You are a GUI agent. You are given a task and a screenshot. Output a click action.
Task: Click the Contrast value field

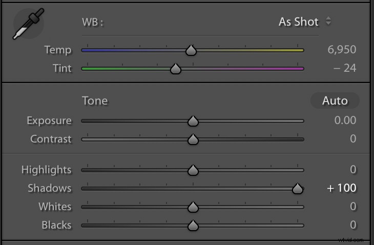(353, 138)
